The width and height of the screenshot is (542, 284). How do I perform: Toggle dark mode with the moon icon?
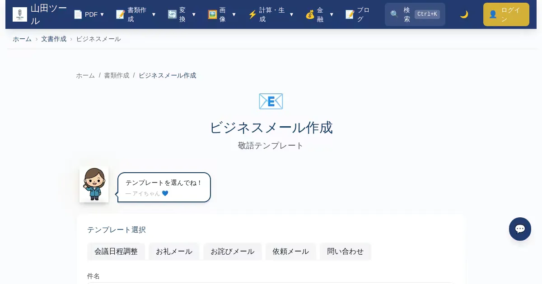(x=464, y=14)
